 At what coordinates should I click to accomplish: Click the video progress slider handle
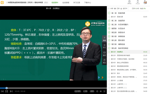click(6, 88)
